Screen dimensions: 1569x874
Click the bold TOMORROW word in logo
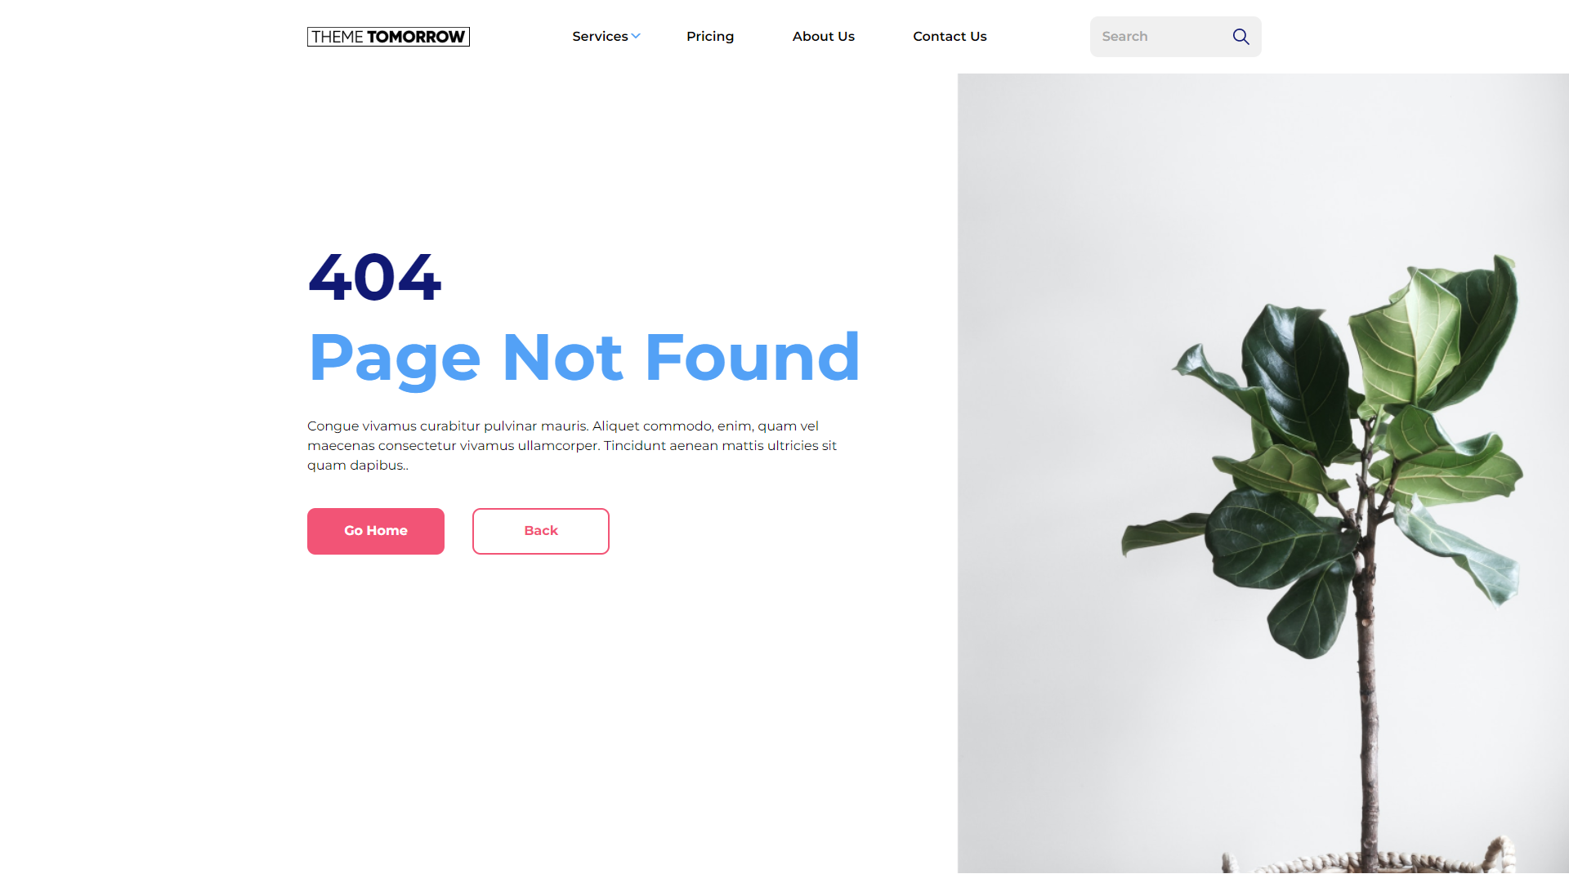pos(416,37)
